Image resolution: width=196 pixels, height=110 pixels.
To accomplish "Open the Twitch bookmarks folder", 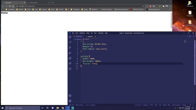I will pyautogui.click(x=28, y=9).
